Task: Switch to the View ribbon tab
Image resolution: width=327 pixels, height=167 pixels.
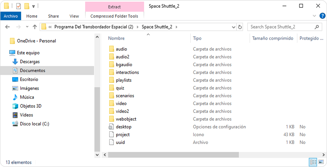Action: 74,16
